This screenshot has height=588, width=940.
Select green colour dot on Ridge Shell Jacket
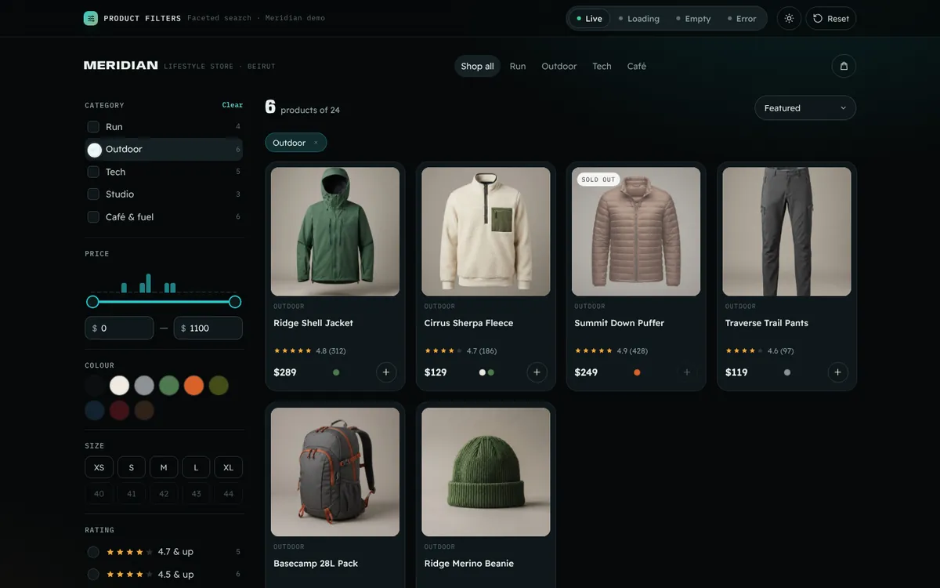point(336,372)
